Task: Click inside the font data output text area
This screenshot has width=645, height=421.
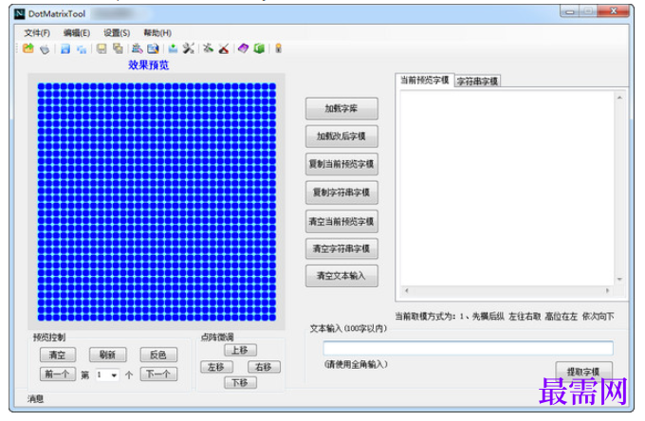Action: tap(507, 188)
